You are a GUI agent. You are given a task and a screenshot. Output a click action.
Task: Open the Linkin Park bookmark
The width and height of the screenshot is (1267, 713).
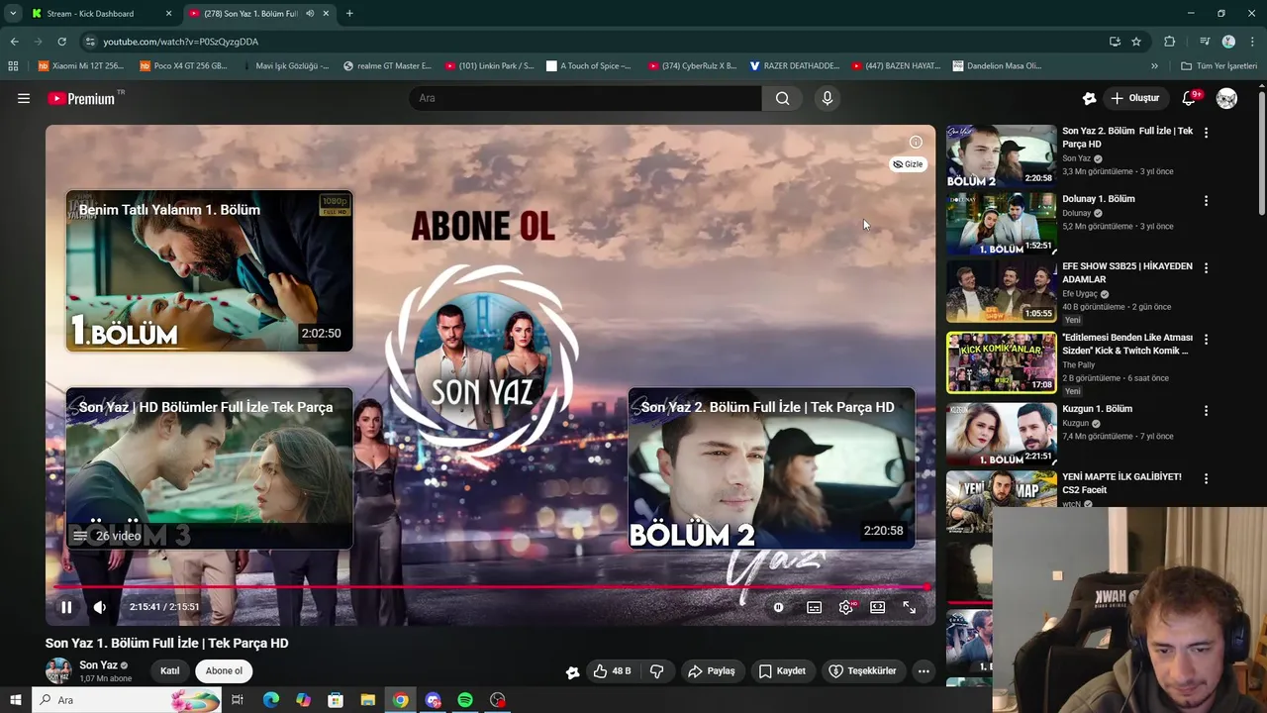[490, 66]
